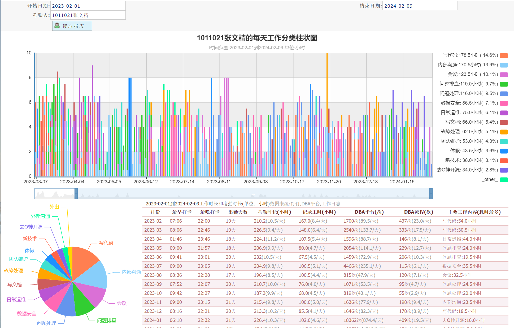Screen dimensions: 514x328
Task: Click the 读取报表 button's user icon
Action: click(57, 25)
